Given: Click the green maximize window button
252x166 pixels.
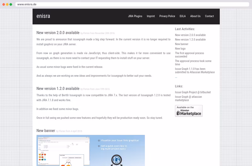Looking at the screenshot, I should pos(11,4).
